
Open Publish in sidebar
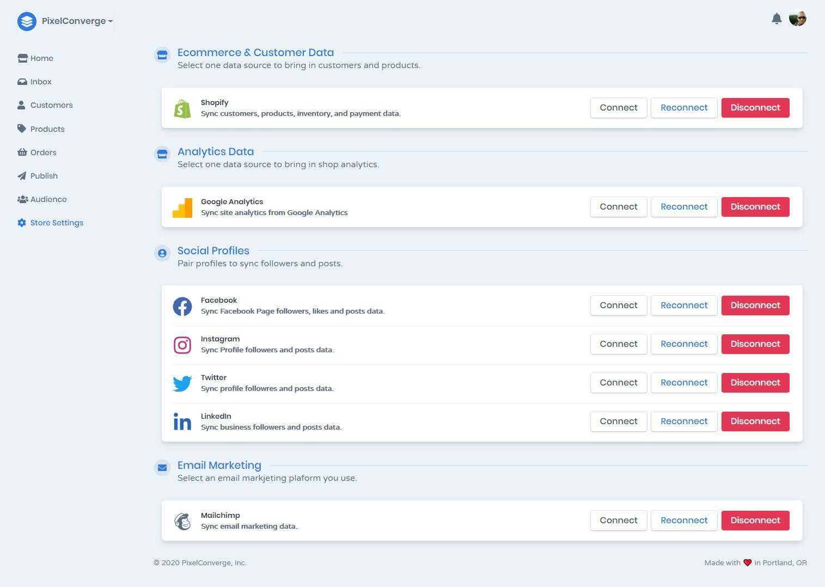[x=38, y=176]
